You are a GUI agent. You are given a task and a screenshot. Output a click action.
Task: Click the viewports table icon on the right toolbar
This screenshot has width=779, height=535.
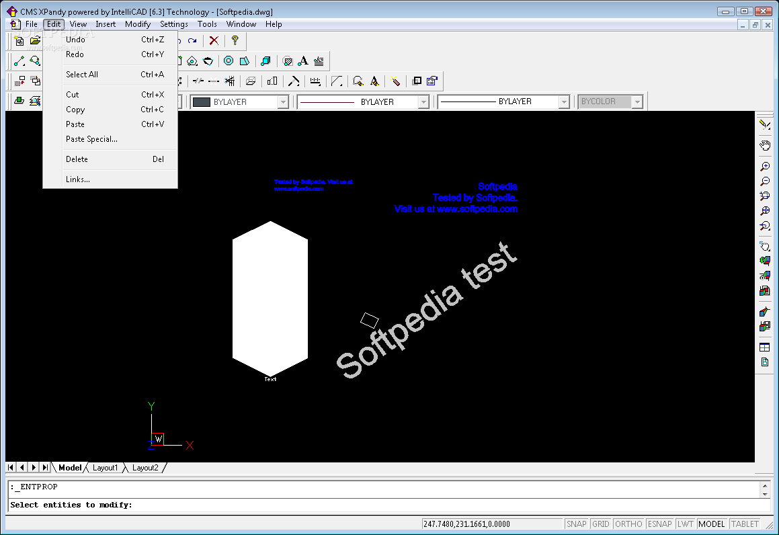[765, 347]
